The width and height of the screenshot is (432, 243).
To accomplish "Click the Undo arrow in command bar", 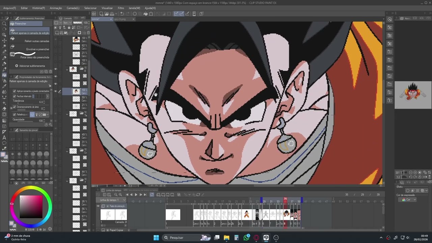I will 122,14.
